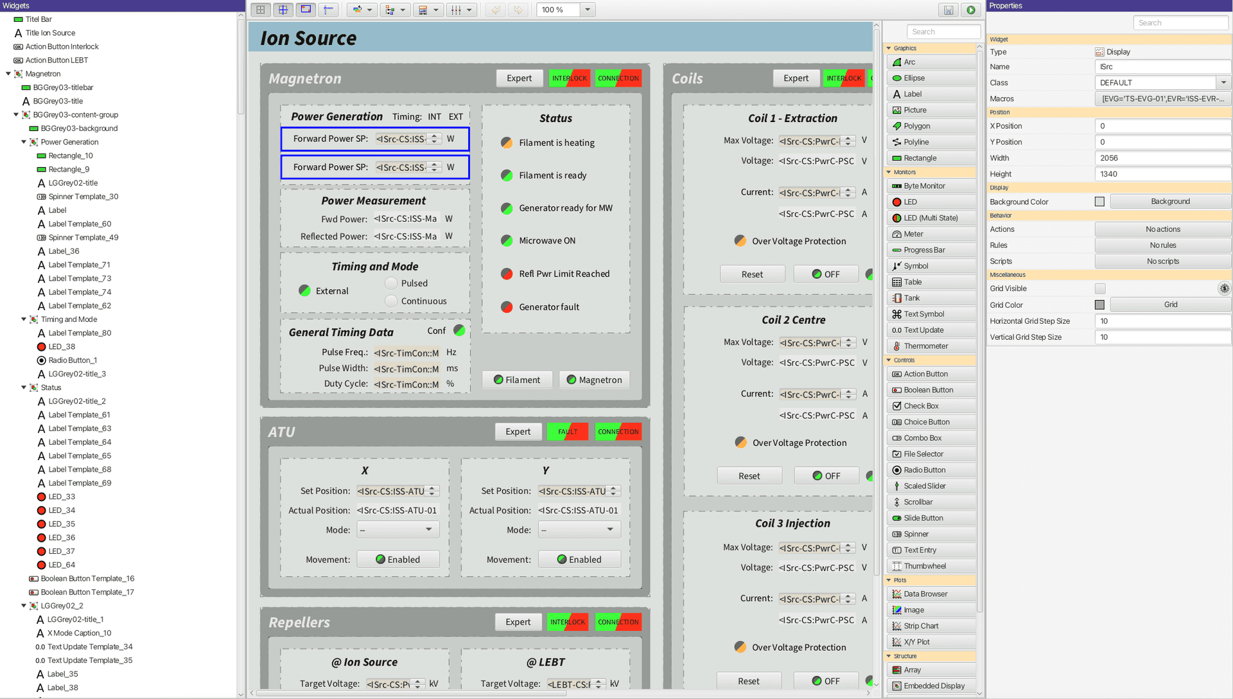
Task: Click the No rules button
Action: pos(1162,245)
